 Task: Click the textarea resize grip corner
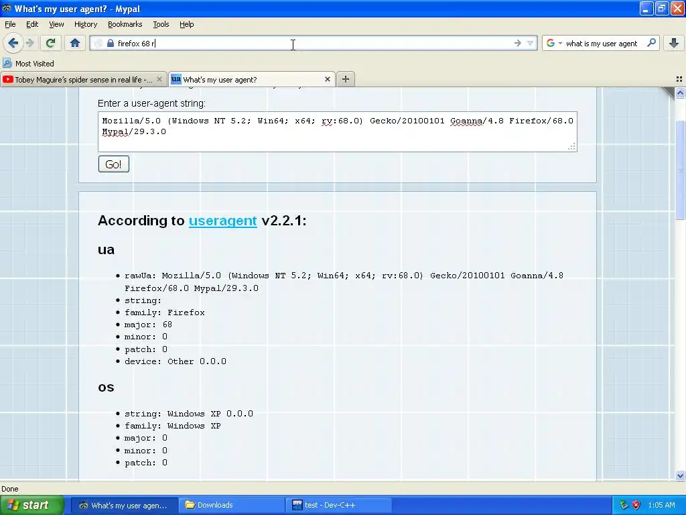coord(572,147)
